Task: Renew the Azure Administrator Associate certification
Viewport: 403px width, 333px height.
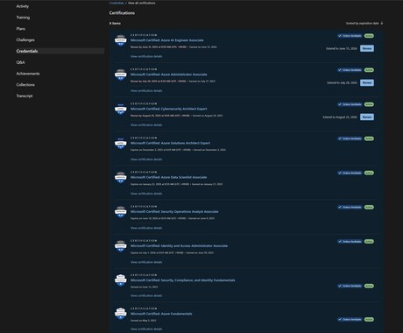Action: point(367,82)
